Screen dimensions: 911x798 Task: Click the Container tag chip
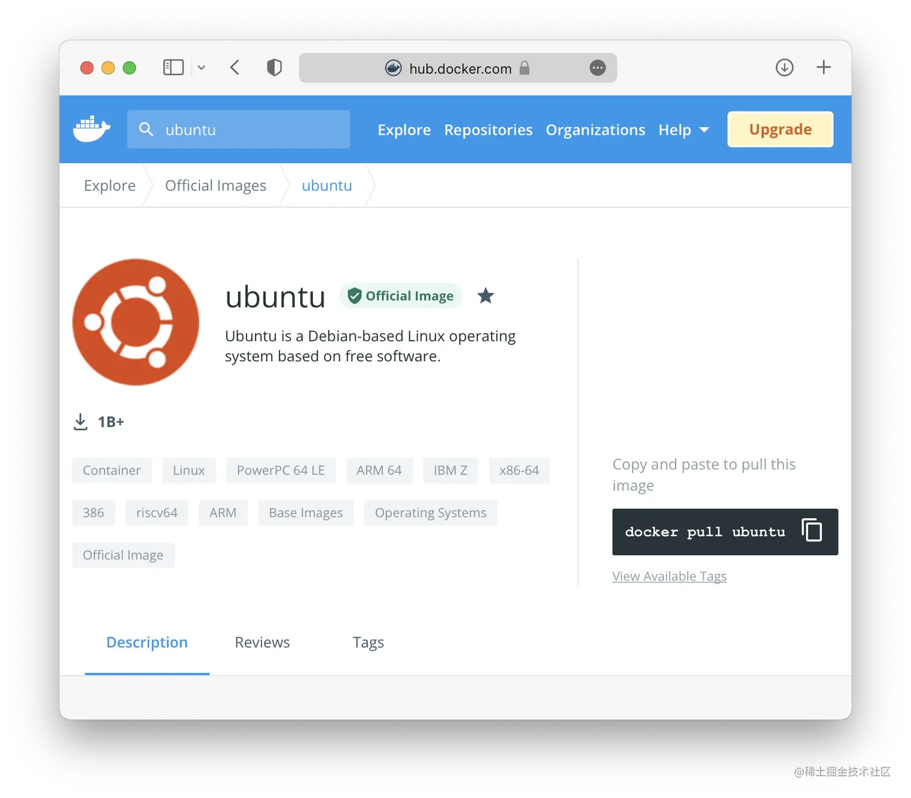click(111, 470)
